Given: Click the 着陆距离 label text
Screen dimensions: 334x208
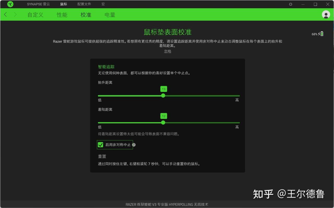Looking at the screenshot, I should tap(105, 110).
